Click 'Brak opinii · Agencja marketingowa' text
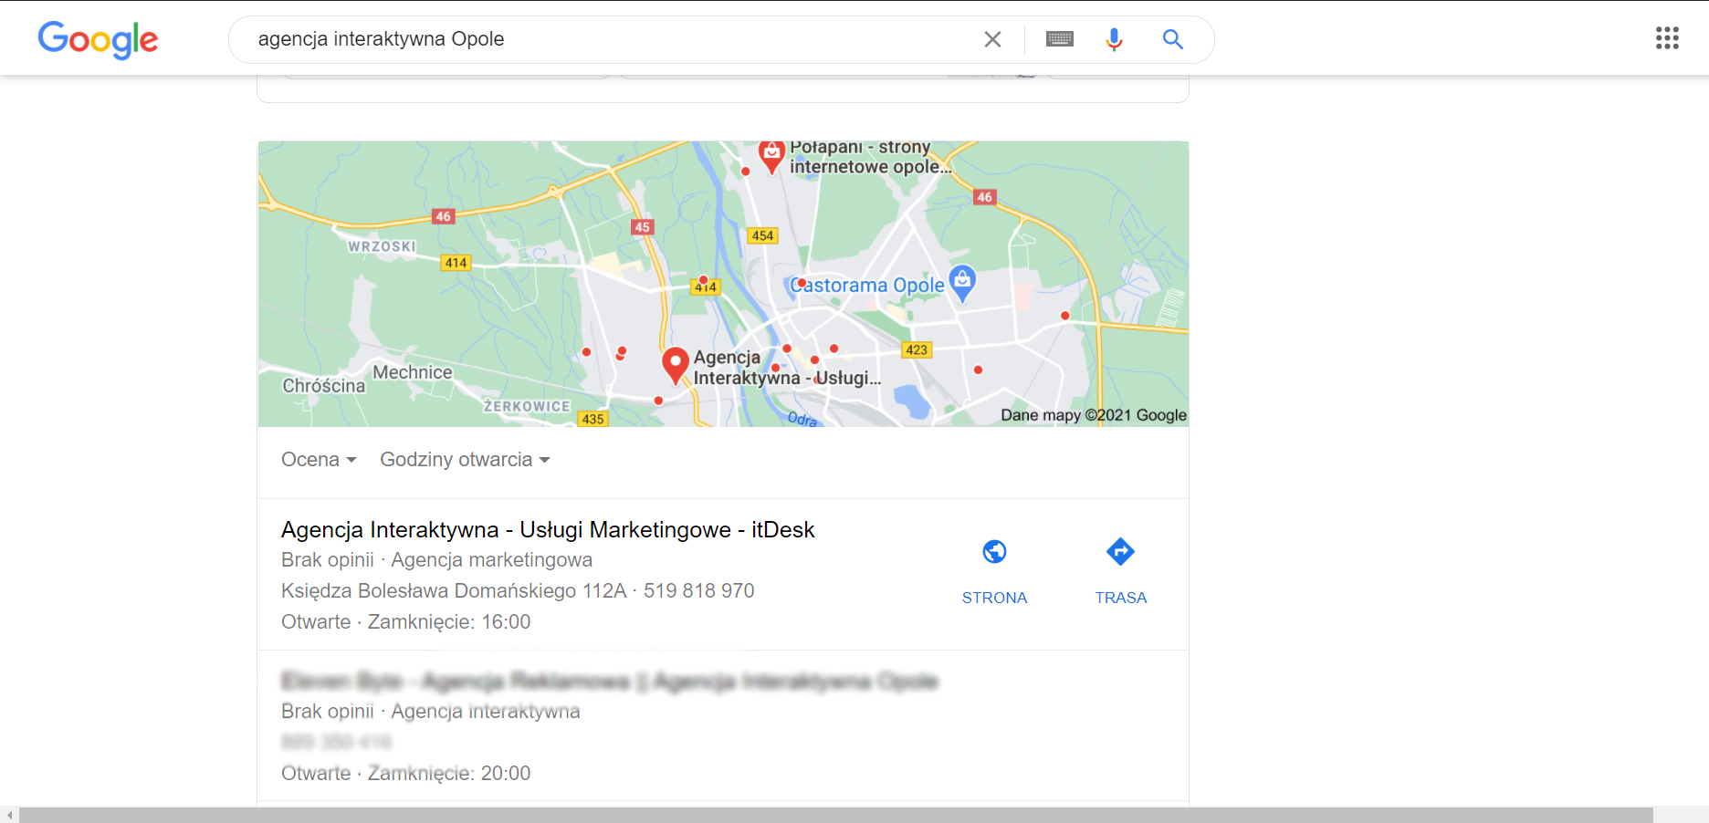Image resolution: width=1709 pixels, height=823 pixels. click(x=436, y=560)
